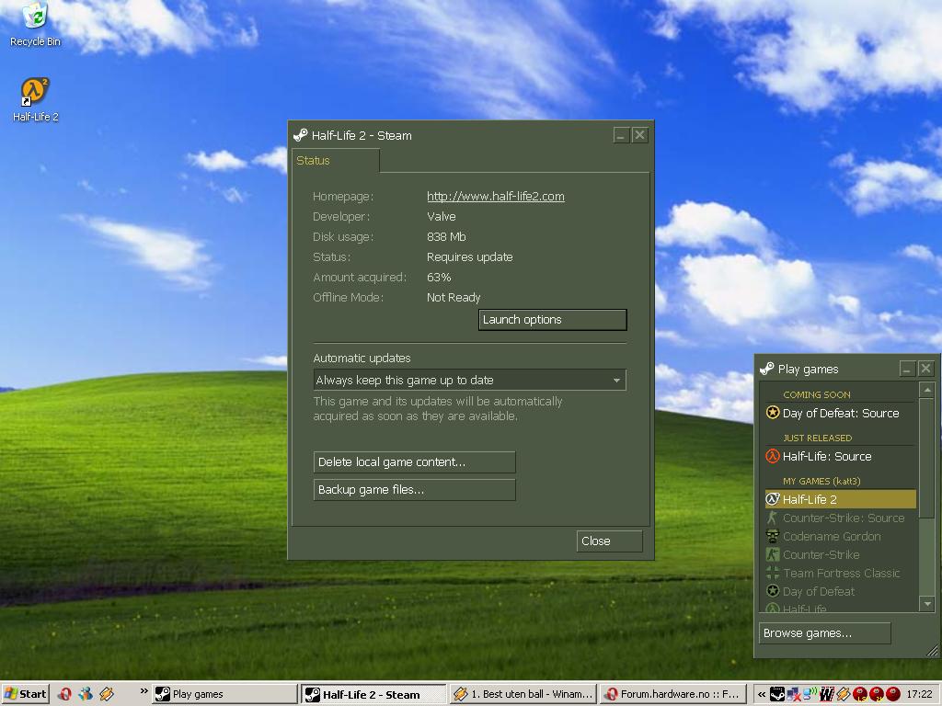Select Day of Defeat: Source under Coming Soon
Screen dimensions: 942x706
point(841,413)
